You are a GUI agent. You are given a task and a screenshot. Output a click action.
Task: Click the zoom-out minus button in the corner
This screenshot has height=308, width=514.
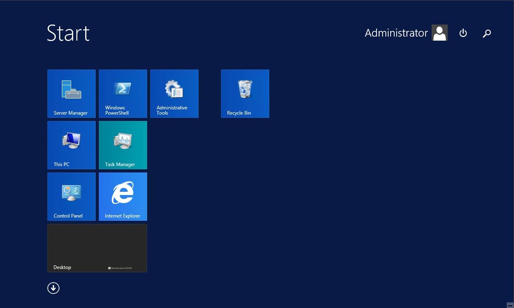pyautogui.click(x=510, y=305)
